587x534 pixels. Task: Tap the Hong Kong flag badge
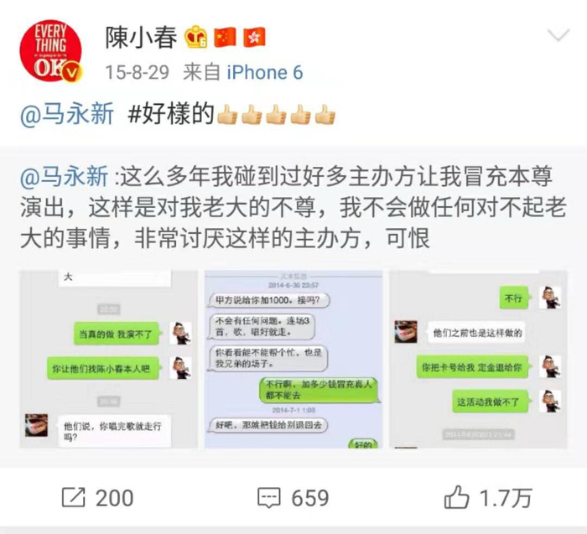(x=254, y=37)
